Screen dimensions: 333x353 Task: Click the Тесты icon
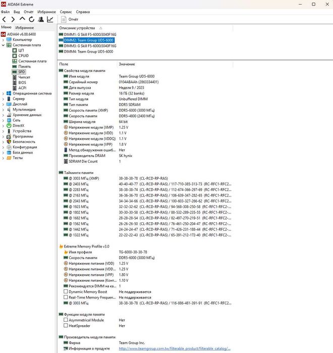(x=9, y=158)
